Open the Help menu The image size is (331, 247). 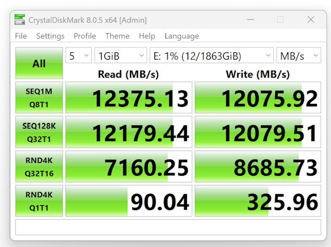click(x=147, y=36)
